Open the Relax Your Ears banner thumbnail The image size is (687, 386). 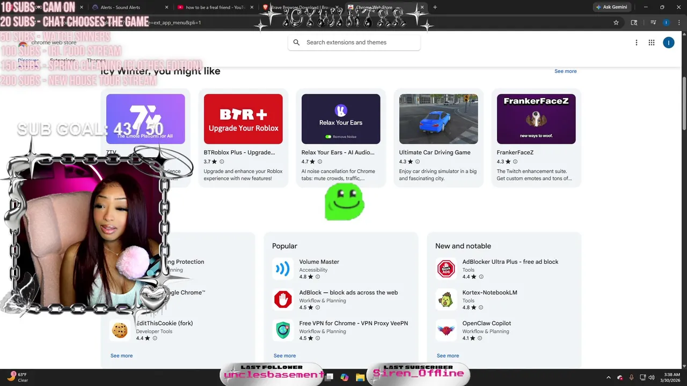(341, 119)
